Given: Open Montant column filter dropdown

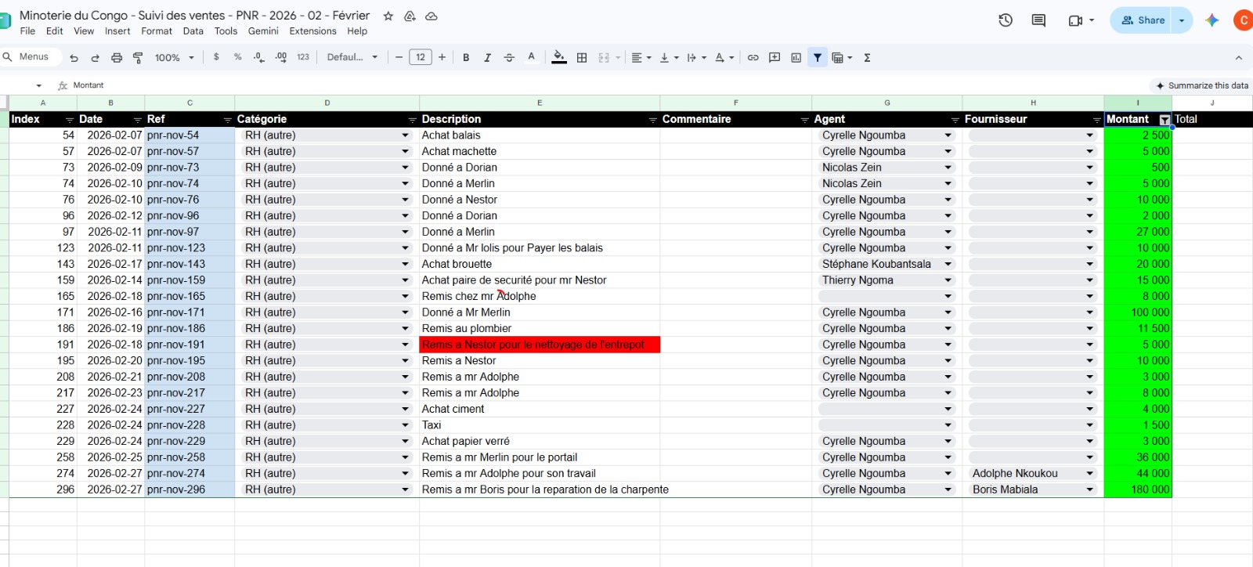Looking at the screenshot, I should [1165, 120].
